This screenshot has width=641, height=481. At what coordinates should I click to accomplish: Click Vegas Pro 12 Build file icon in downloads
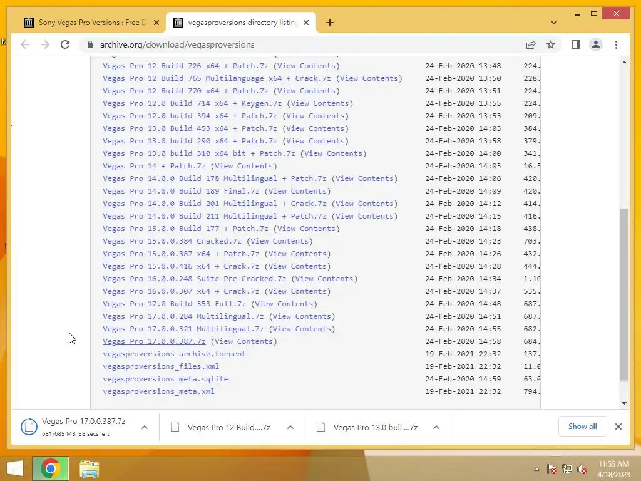(175, 427)
